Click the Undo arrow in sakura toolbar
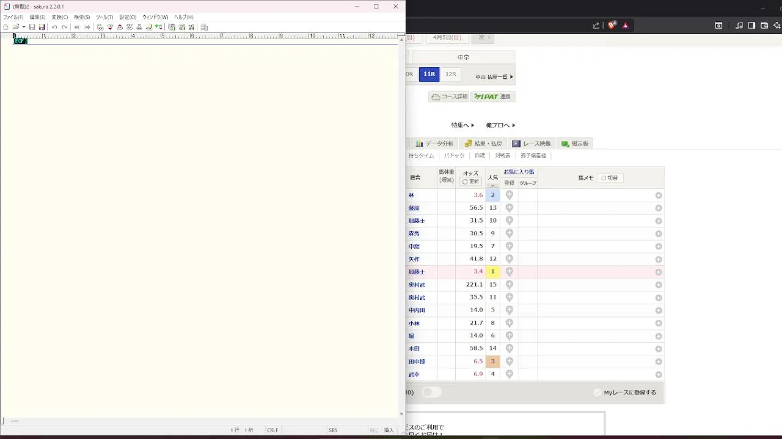Viewport: 782px width, 439px height. (54, 27)
